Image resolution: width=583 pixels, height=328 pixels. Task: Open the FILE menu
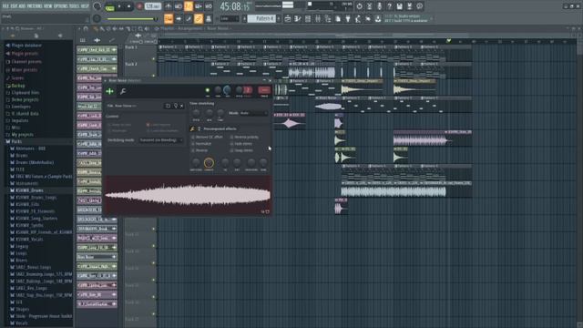[6, 6]
